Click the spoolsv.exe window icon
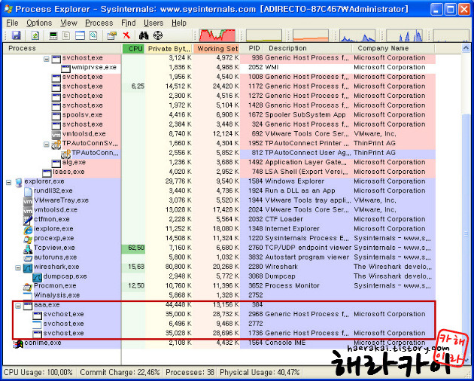Screen dimensions: 474x381 (x=56, y=116)
